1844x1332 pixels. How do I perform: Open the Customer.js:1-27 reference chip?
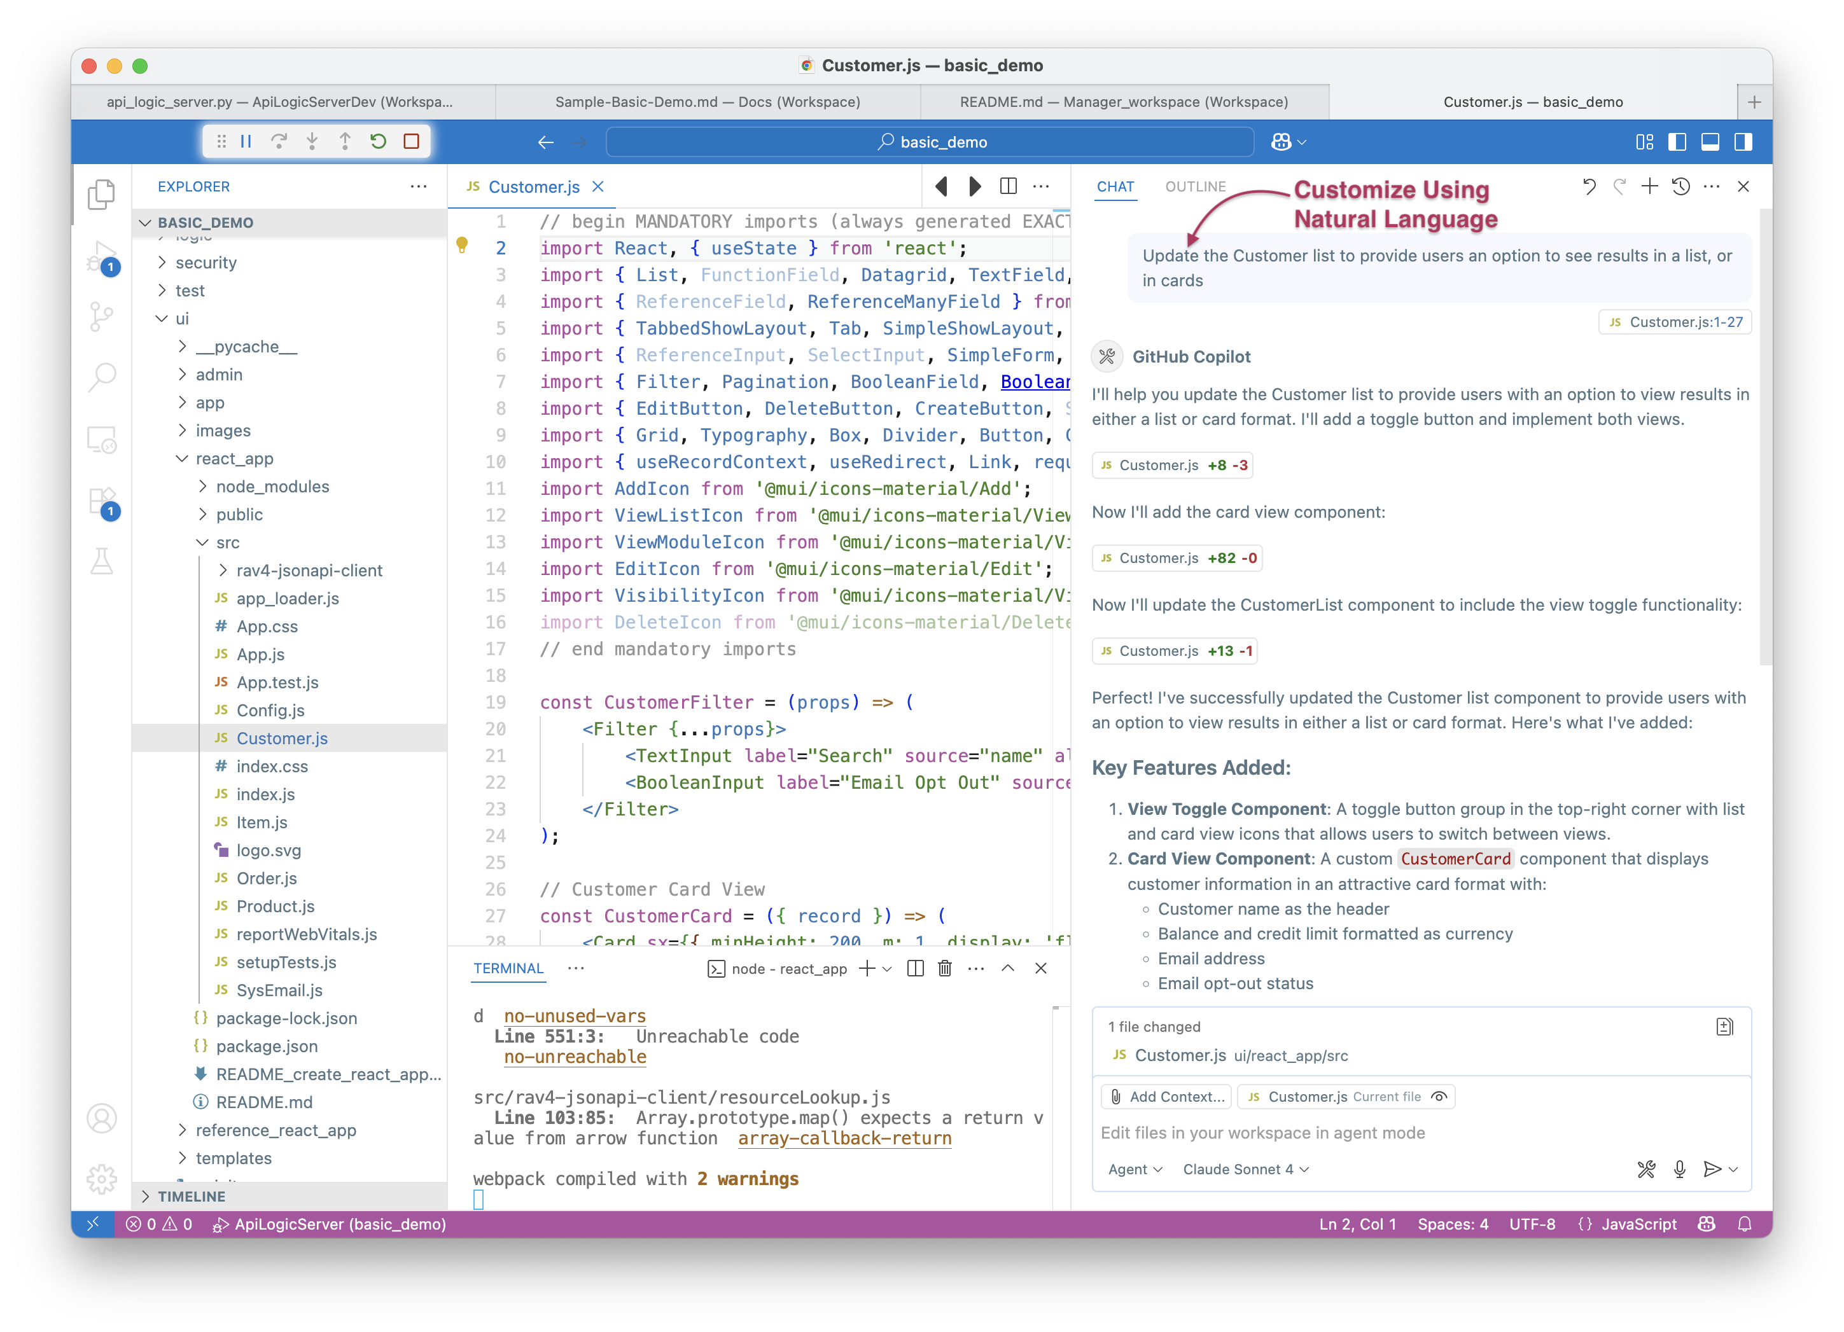click(1675, 322)
